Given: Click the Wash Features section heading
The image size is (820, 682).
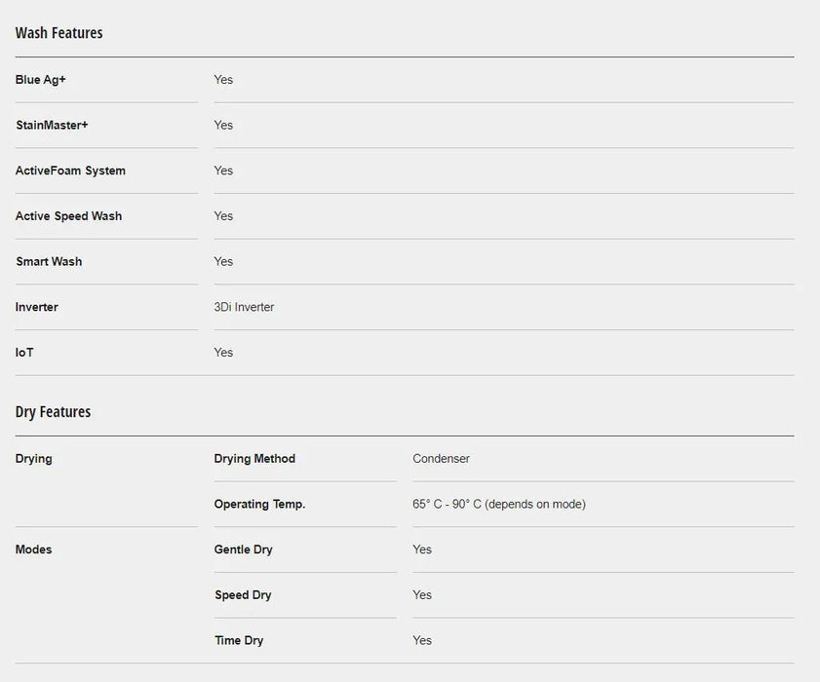Looking at the screenshot, I should [x=59, y=33].
